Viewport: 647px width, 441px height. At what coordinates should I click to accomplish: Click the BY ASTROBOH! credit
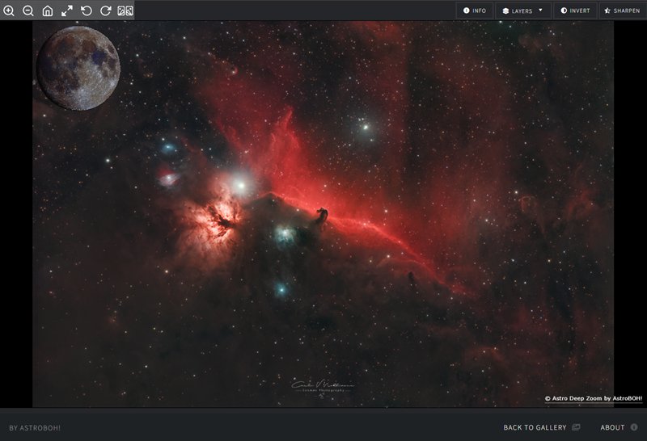pos(35,428)
